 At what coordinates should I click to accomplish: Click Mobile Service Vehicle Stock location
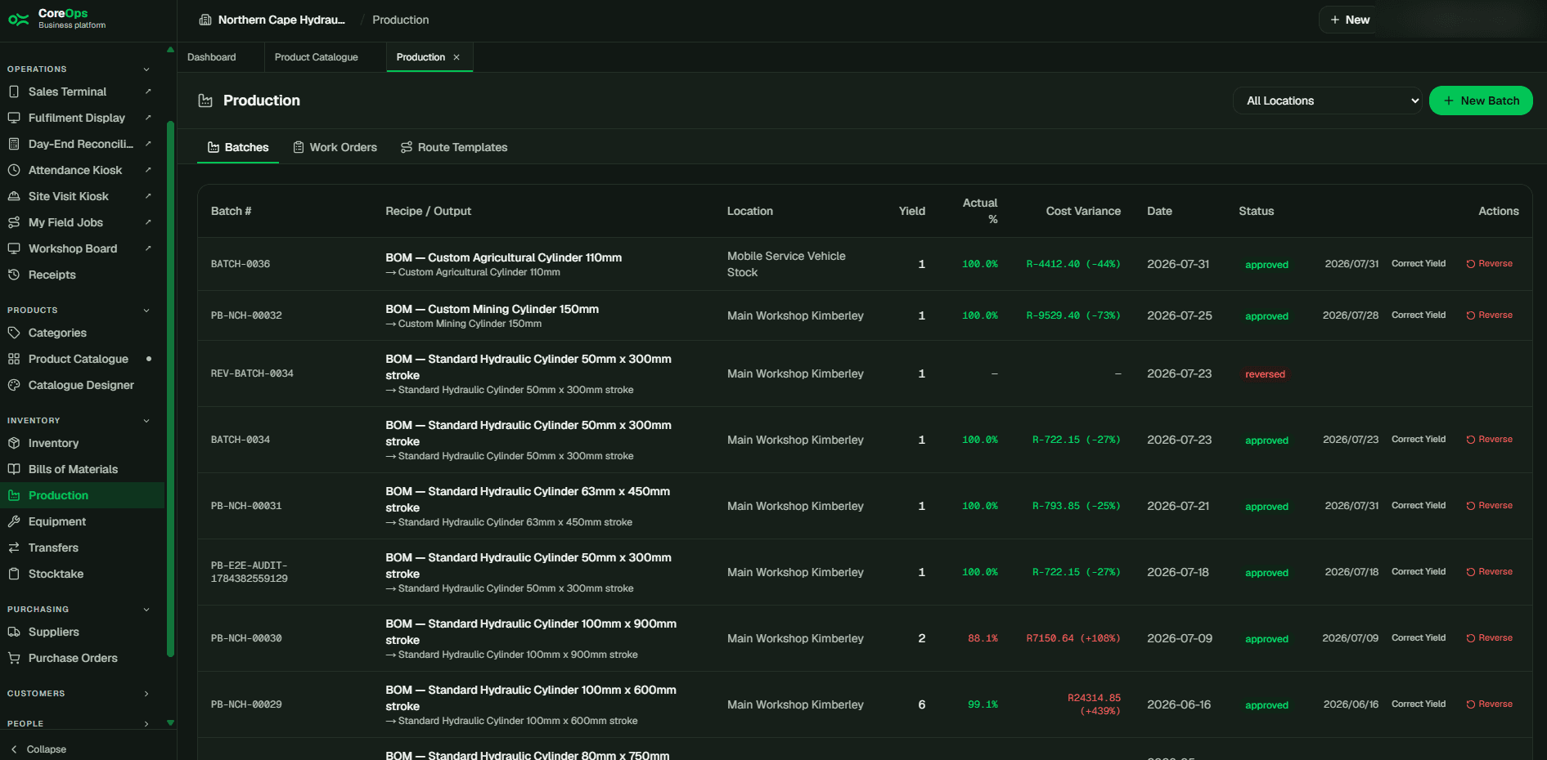point(786,264)
